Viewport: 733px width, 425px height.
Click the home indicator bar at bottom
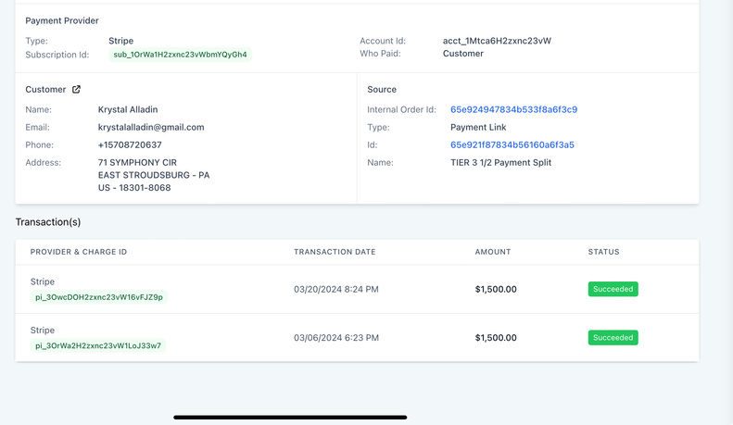click(x=290, y=417)
